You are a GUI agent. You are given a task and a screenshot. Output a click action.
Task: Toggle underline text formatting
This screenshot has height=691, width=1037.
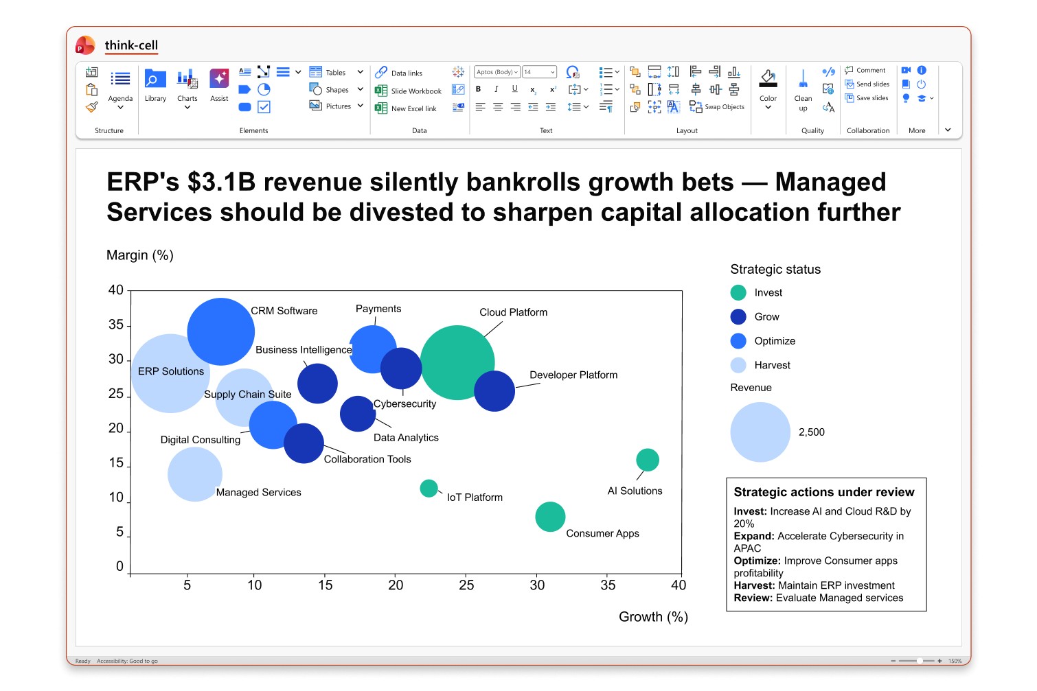[x=514, y=89]
